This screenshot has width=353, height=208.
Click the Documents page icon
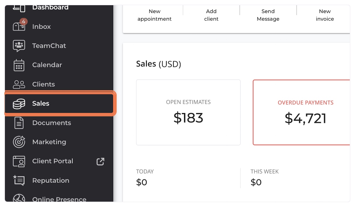tap(19, 123)
